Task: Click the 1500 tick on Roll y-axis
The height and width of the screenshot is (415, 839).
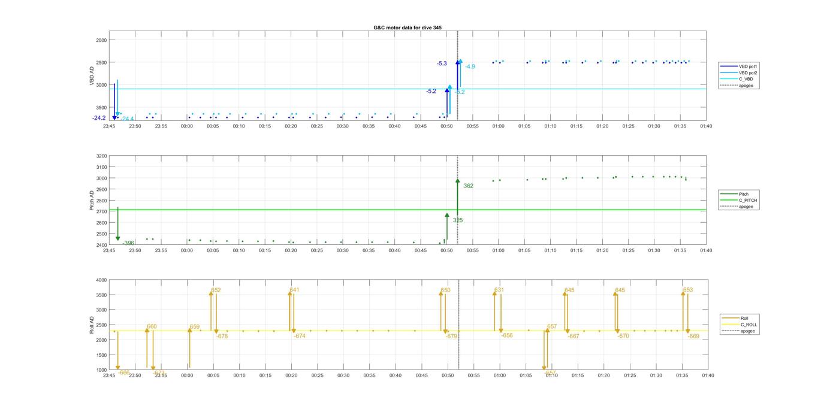Action: tap(101, 355)
